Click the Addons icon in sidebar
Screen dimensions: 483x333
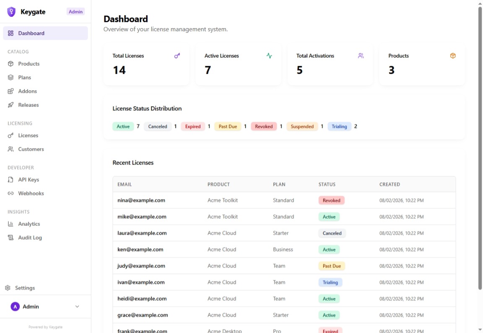(10, 91)
